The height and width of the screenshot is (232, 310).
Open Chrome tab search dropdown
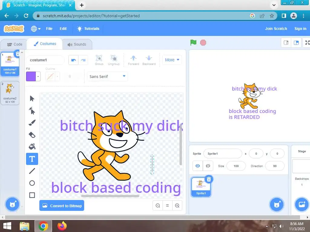[274, 5]
